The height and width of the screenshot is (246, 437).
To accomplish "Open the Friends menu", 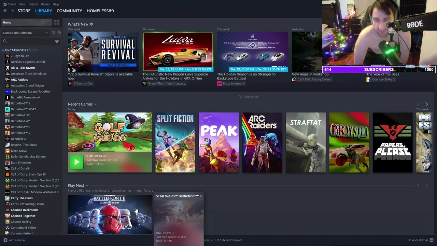I will coord(33,4).
